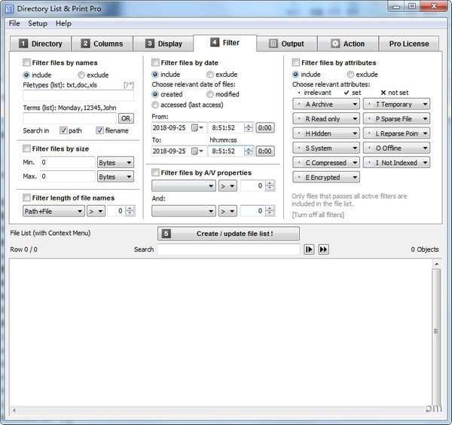Open the Path+File length dropdown

click(x=53, y=211)
